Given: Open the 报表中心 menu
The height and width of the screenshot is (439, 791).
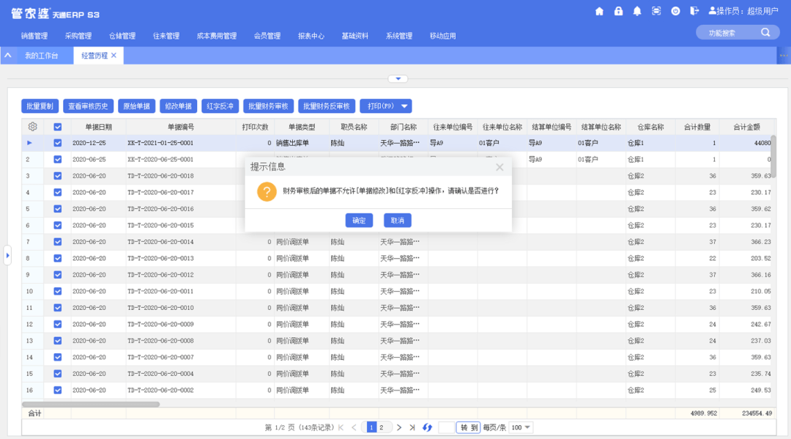Looking at the screenshot, I should (x=311, y=34).
